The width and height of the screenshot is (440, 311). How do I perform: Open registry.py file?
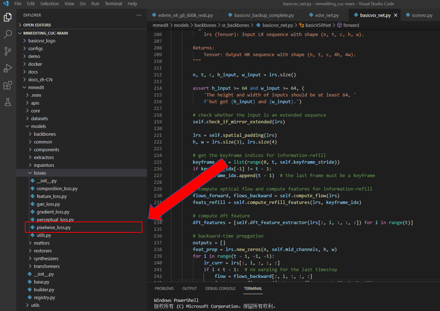pyautogui.click(x=82, y=297)
